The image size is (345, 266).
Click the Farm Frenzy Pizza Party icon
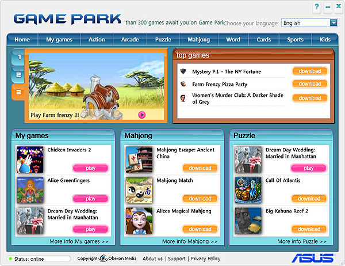pos(183,84)
